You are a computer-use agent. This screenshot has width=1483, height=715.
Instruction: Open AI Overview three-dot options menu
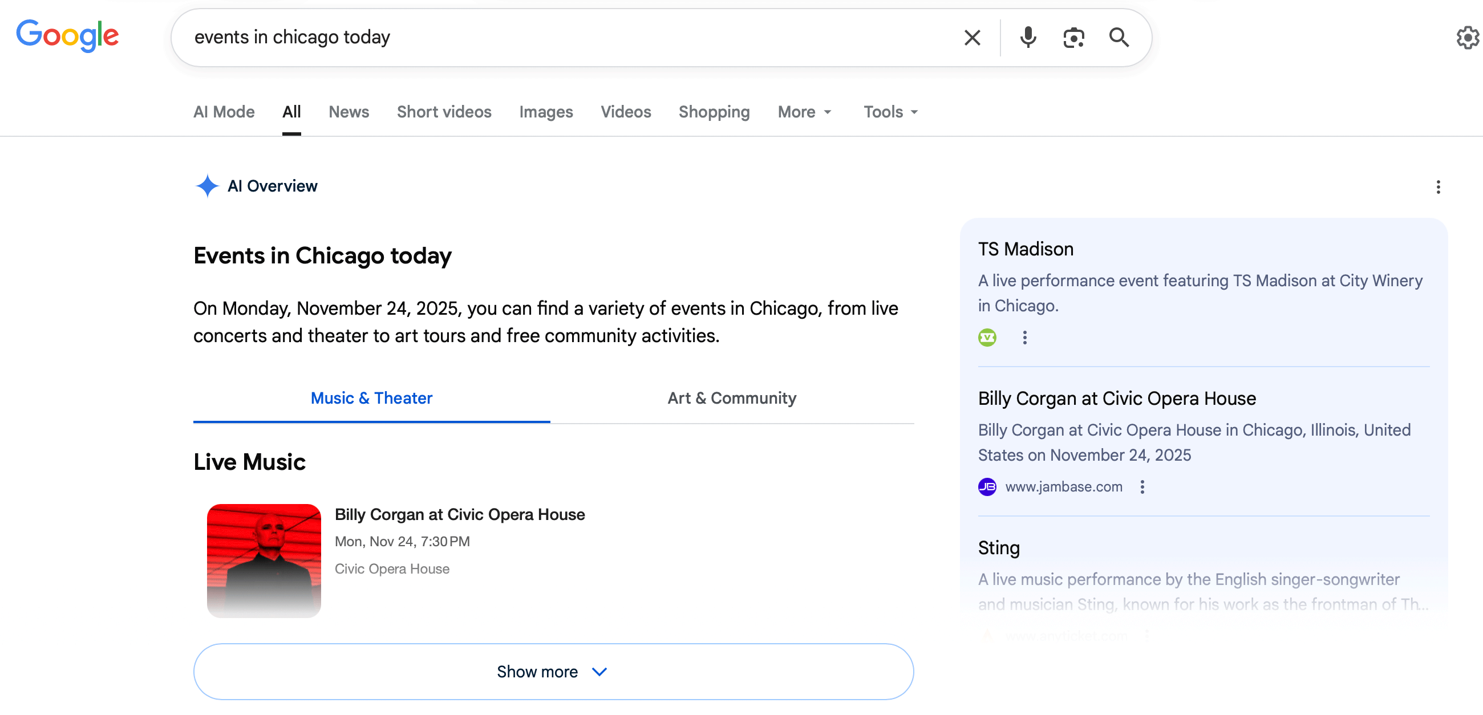click(x=1437, y=187)
